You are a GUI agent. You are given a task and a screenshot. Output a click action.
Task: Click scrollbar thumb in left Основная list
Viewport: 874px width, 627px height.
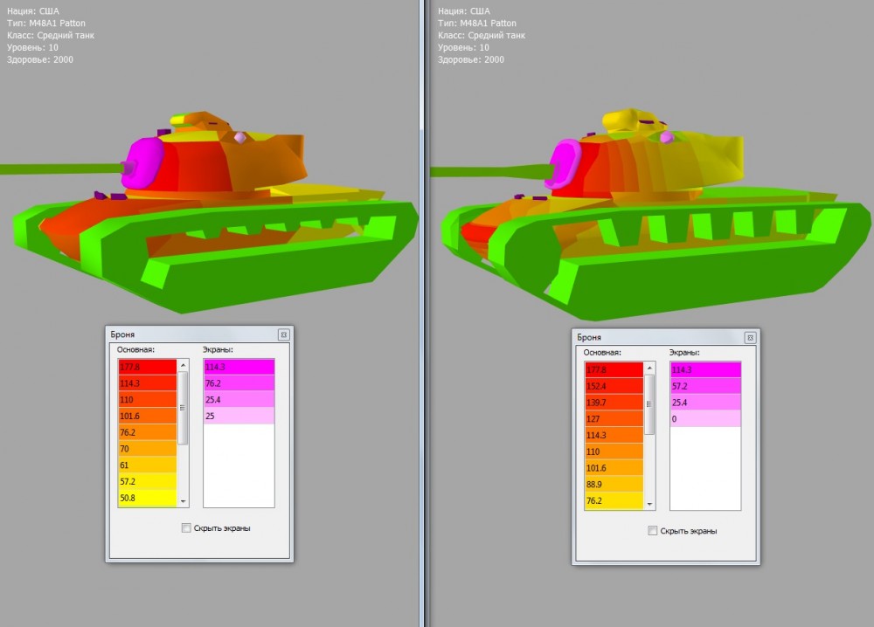[183, 408]
